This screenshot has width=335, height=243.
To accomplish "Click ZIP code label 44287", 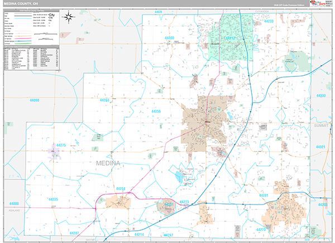I will point(74,233).
